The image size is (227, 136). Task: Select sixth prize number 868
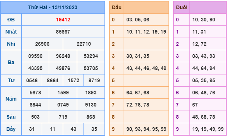91,117
